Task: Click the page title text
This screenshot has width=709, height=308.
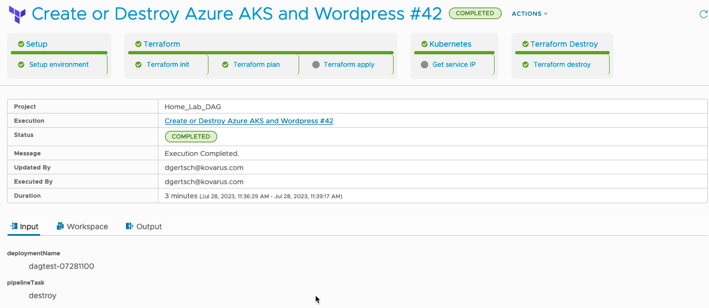Action: (237, 14)
